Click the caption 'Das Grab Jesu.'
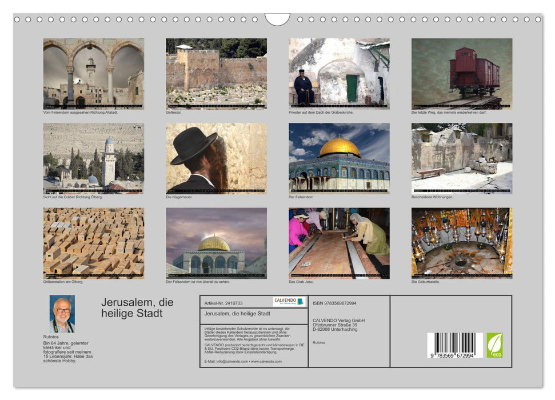This screenshot has height=400, width=555. (x=301, y=282)
